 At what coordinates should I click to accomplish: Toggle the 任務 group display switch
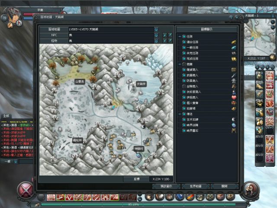click(x=184, y=36)
